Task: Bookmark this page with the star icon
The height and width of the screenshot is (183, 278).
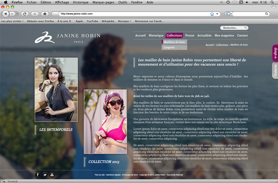Action: click(212, 14)
